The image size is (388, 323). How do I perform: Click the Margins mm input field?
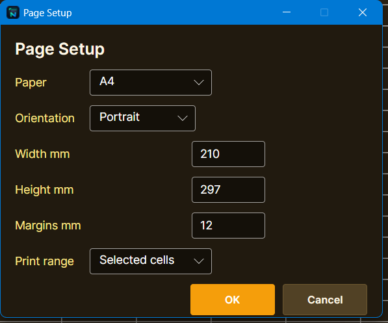point(228,226)
